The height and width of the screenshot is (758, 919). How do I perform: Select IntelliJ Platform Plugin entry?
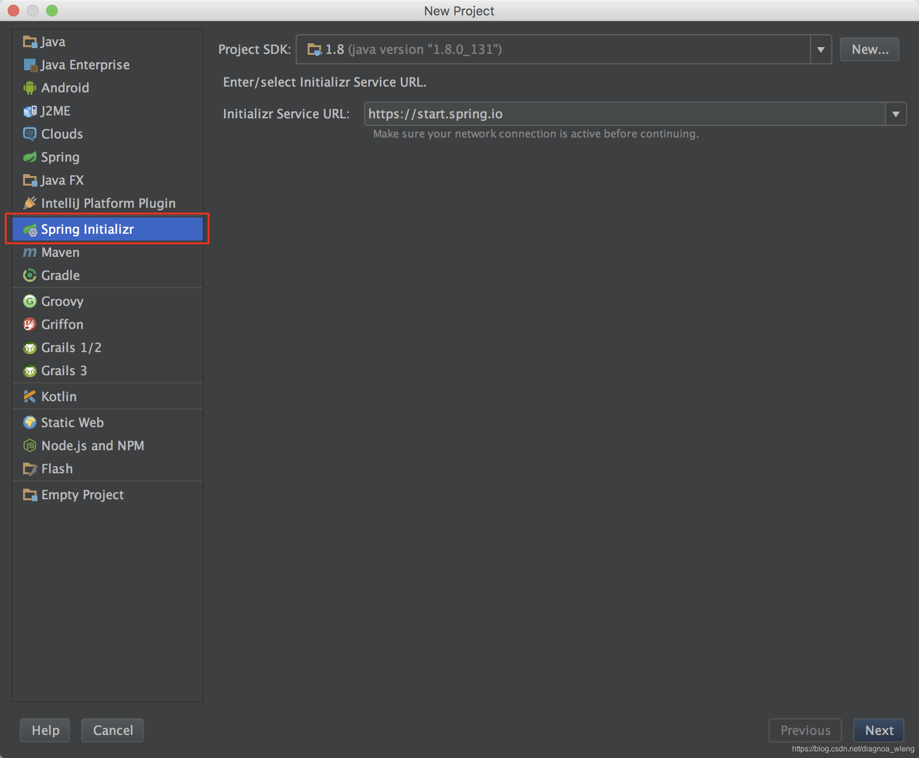[108, 203]
